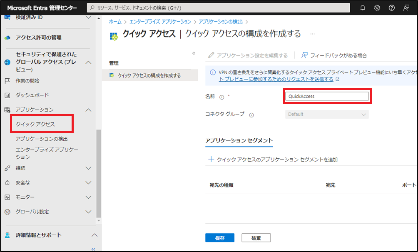Collapse the セキュリティで保護されたグローバル アクセス section
This screenshot has width=418, height=252.
click(88, 62)
